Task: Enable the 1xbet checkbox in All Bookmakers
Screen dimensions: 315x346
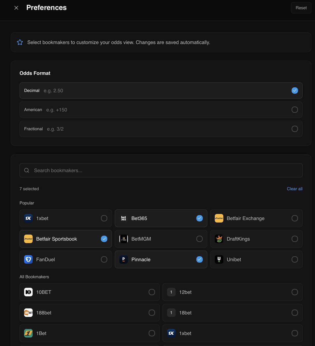Action: coord(295,333)
